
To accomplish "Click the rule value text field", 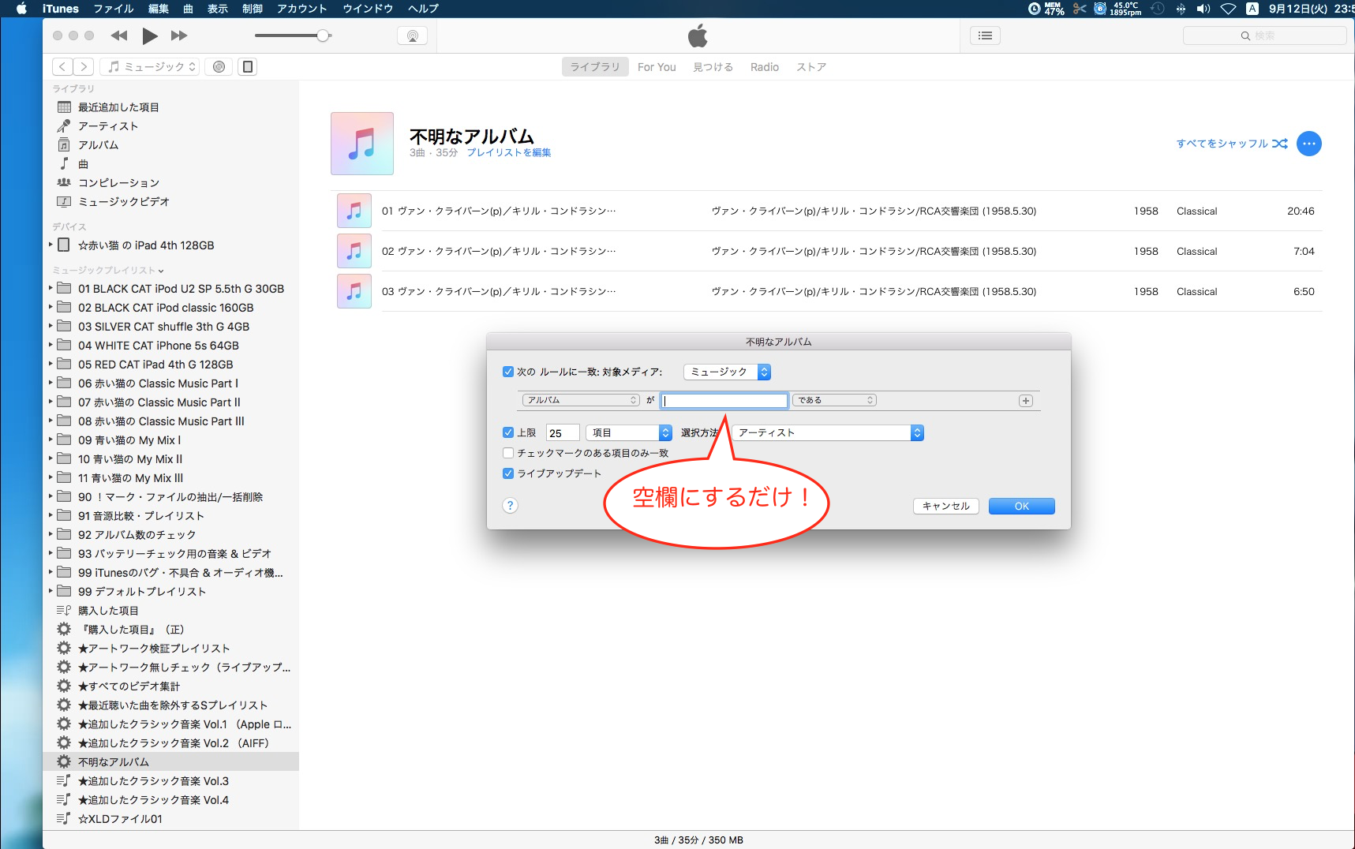I will pyautogui.click(x=724, y=401).
